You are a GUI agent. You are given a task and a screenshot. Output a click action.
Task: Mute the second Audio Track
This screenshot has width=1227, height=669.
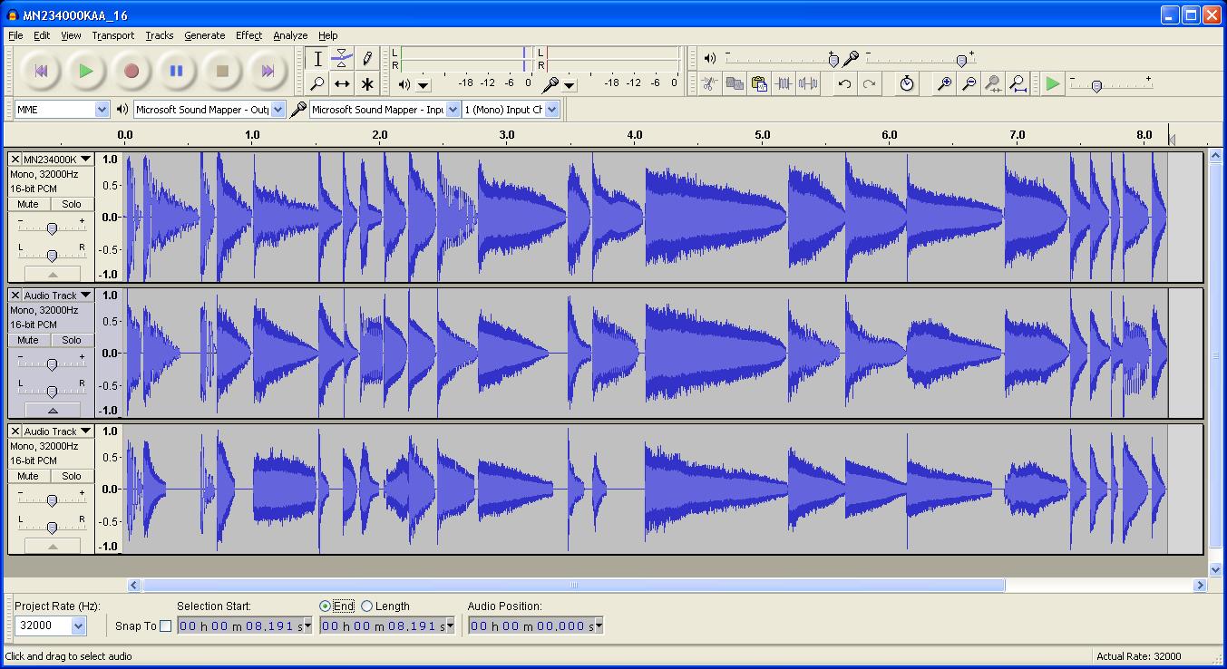(x=28, y=340)
